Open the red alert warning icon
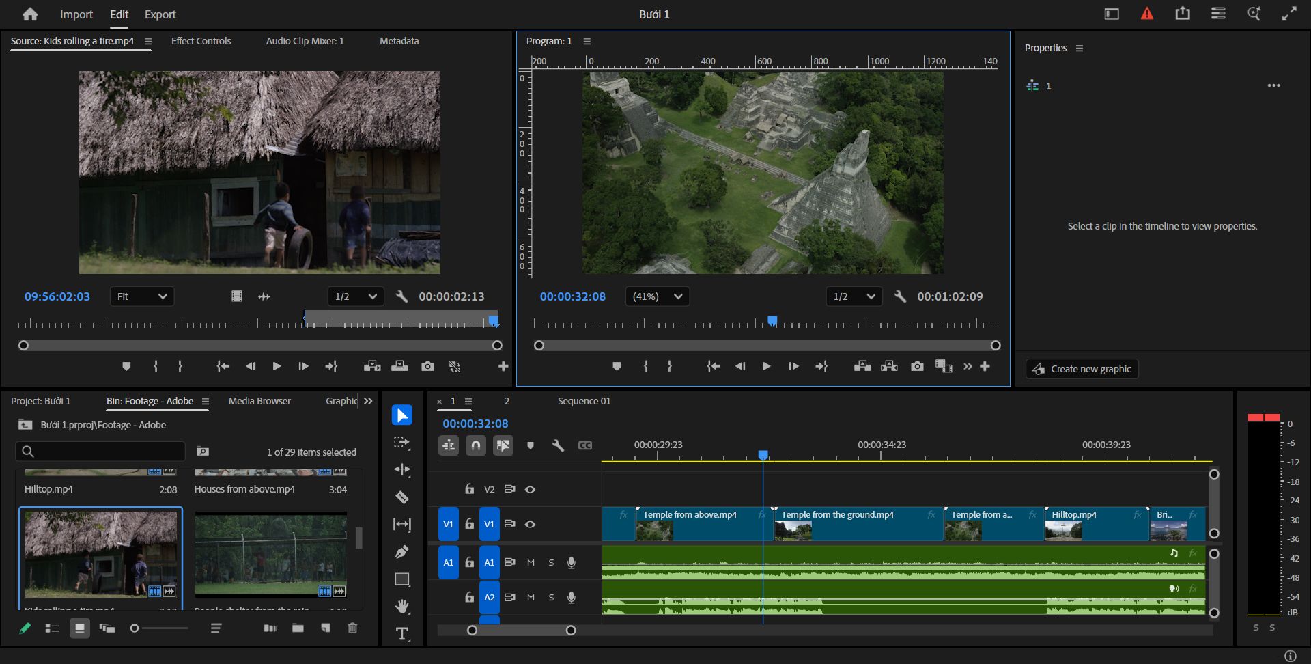The height and width of the screenshot is (664, 1311). point(1147,14)
